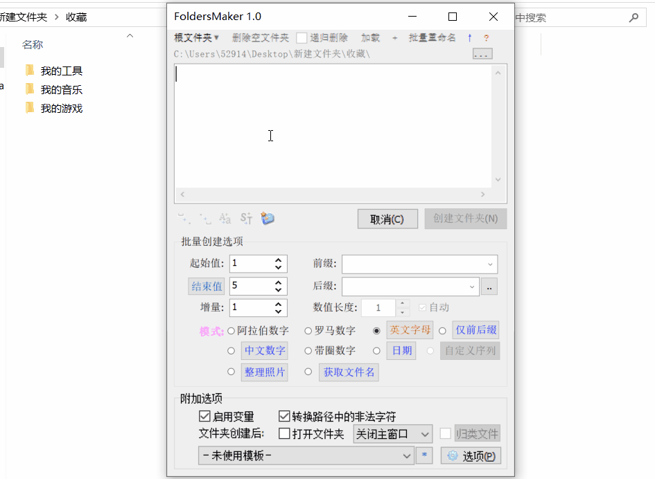Click the search magnifier icon in Explorer
The width and height of the screenshot is (655, 479).
[x=634, y=17]
